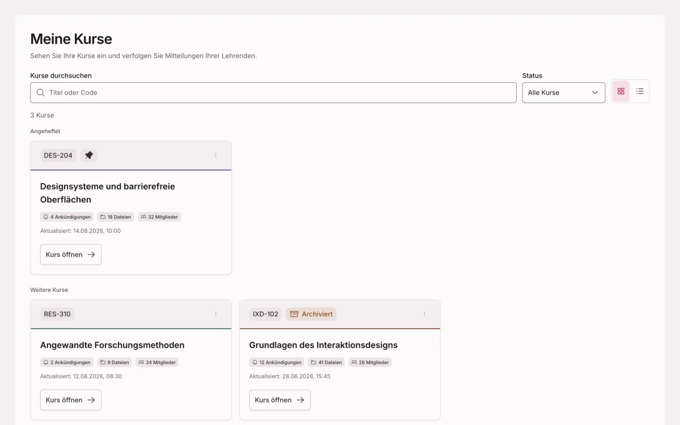
Task: Click the 3 Kurse count text
Action: [42, 115]
